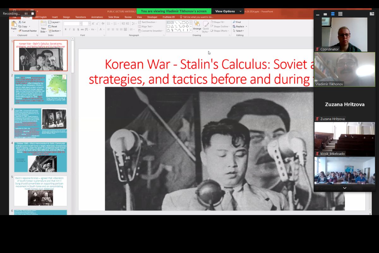Click the Find magnifier icon
379x253 pixels.
coord(234,22)
